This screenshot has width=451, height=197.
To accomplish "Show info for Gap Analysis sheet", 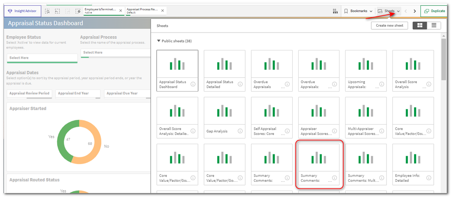I will 240,131.
